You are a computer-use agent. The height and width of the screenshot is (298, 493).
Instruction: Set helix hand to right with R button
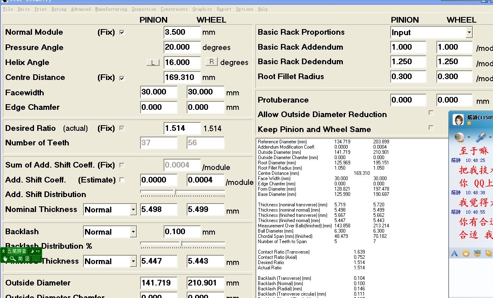[x=212, y=61]
